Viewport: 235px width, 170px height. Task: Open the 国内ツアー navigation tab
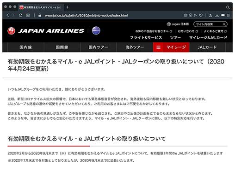point(99,47)
